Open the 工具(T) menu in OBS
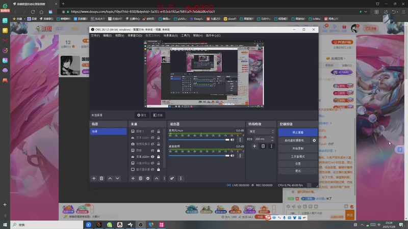Screen dimensions: 408x229 tap(185, 36)
